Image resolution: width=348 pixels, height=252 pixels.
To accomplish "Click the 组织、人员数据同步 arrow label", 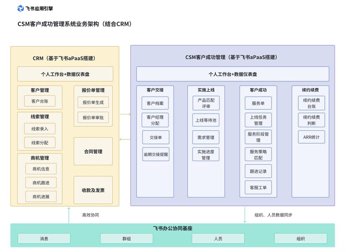I will coord(274,215).
